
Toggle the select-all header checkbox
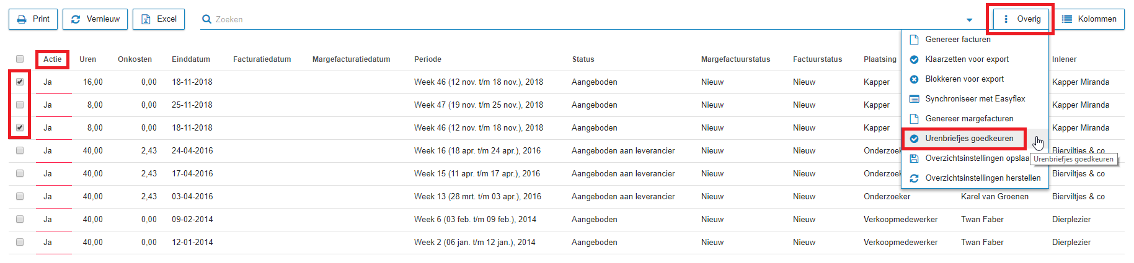(x=20, y=59)
